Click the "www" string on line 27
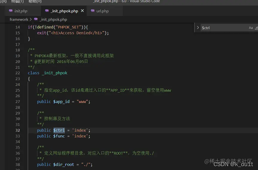The image size is (258, 170). point(82,102)
